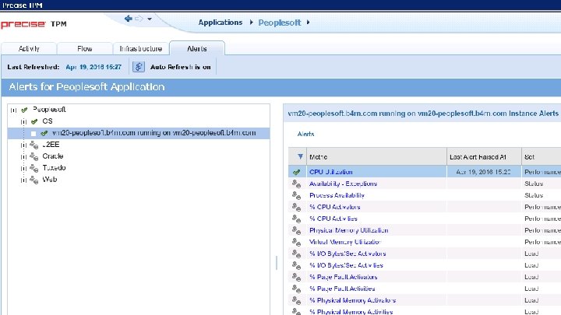Open the % CPU Activators metric link
This screenshot has width=561, height=315.
click(334, 207)
